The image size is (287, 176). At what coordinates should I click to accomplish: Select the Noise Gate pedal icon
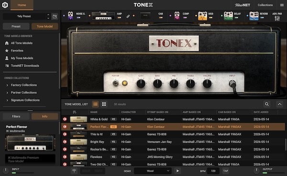coord(70,16)
